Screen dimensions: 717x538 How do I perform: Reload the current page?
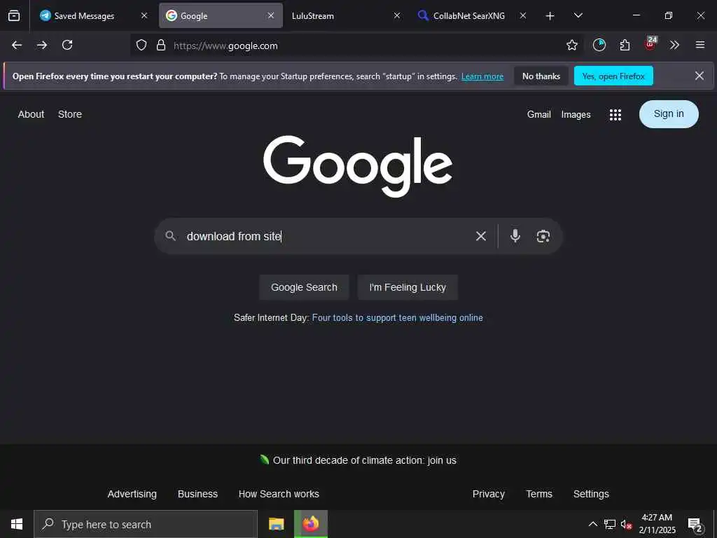[67, 45]
